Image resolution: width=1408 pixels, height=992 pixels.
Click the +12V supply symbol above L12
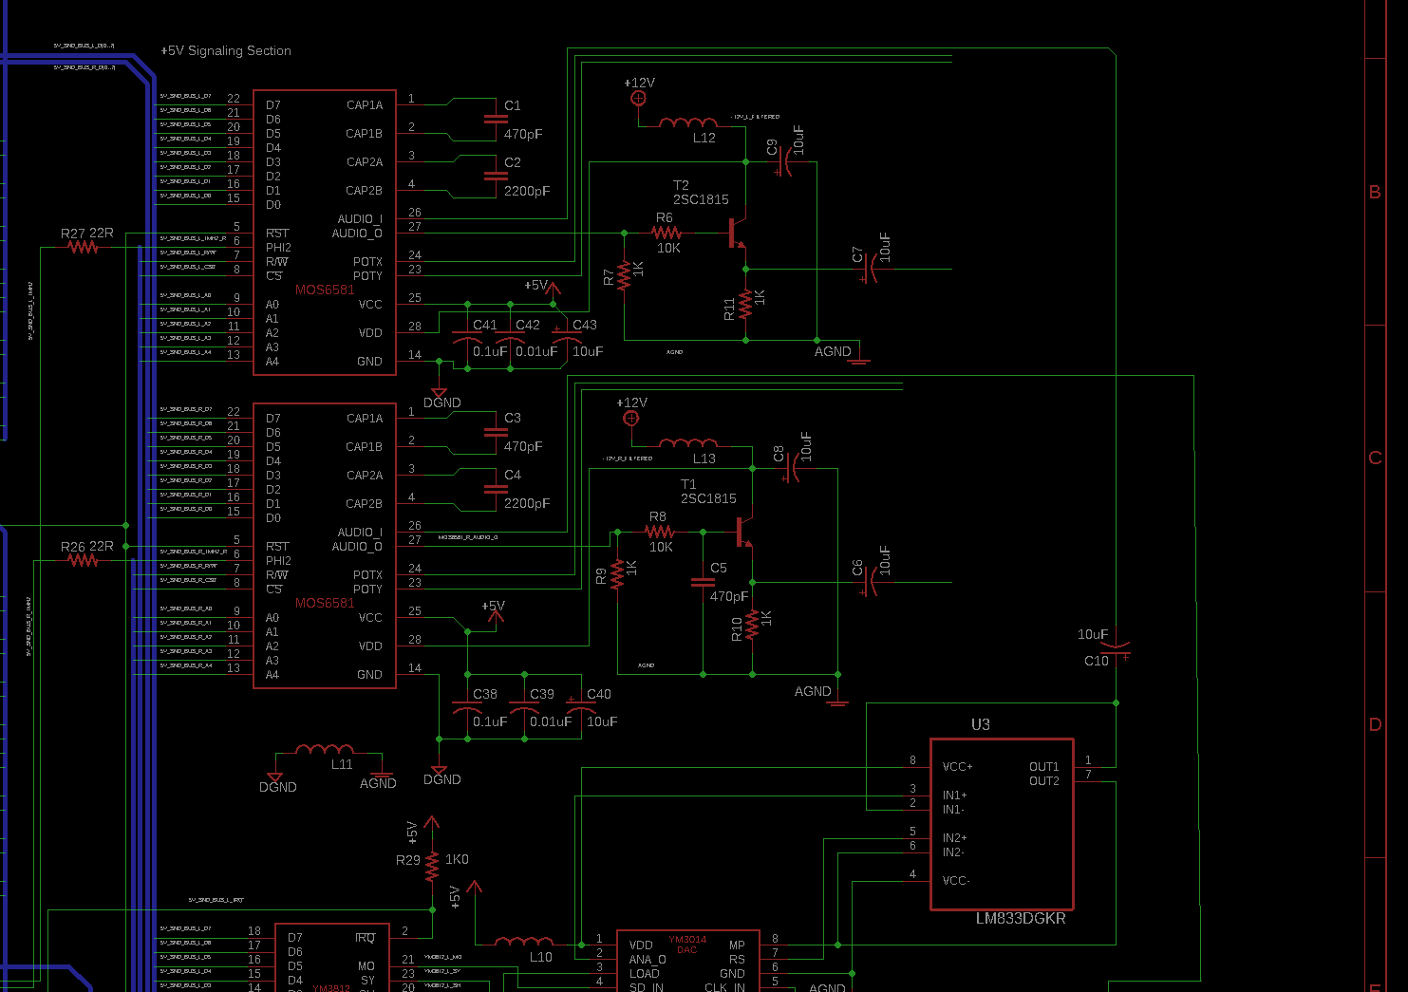pos(639,98)
